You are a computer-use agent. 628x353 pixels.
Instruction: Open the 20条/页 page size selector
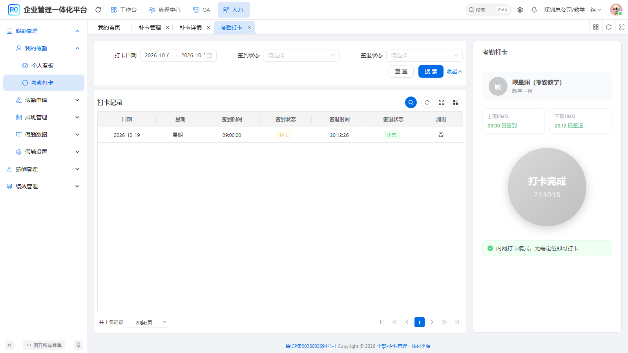pos(148,322)
